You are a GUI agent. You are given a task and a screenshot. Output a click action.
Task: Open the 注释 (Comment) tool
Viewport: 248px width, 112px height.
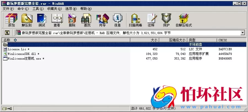(x=151, y=20)
